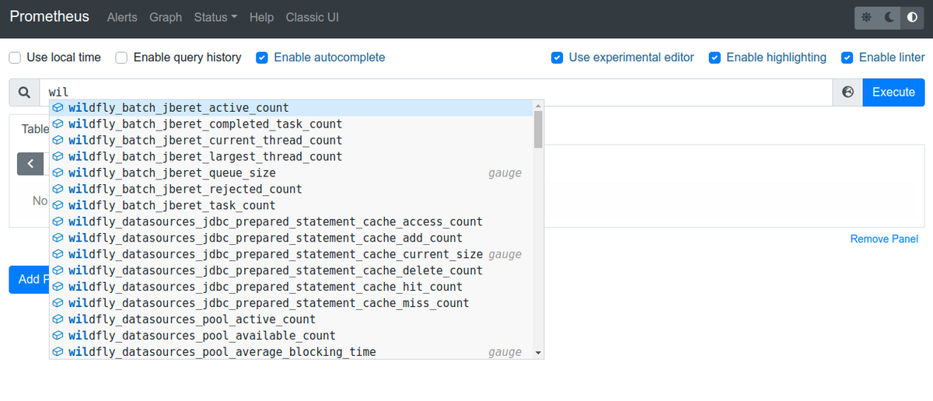
Task: Choose wildfly_batch_jberet_largest_thread_count suggestion
Action: (x=291, y=157)
